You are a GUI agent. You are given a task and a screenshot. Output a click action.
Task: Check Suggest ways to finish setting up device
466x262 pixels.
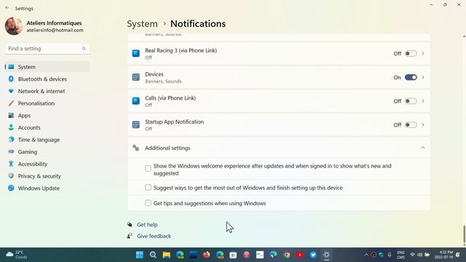click(x=148, y=188)
